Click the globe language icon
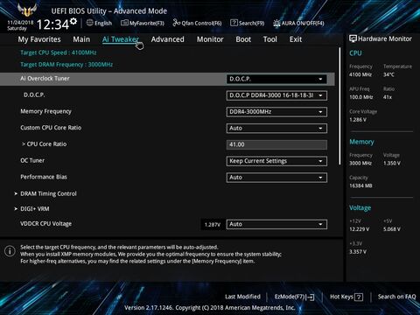Screen dimensions: 420x315 tap(90, 23)
